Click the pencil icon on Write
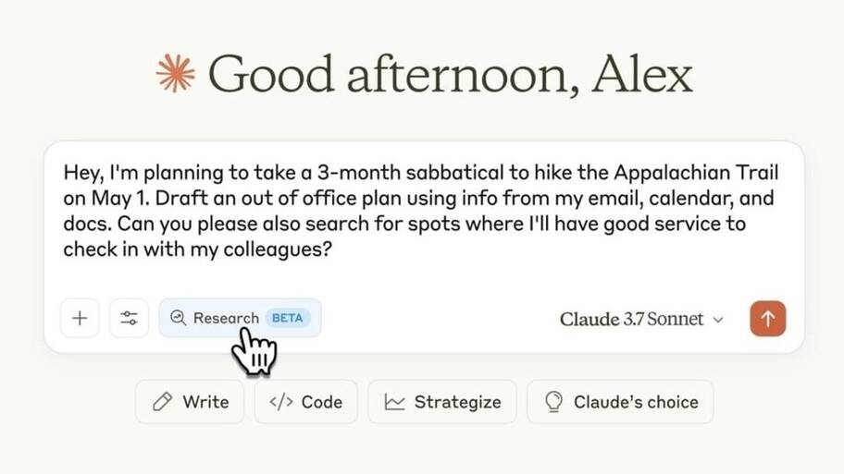Image resolution: width=844 pixels, height=474 pixels. click(x=162, y=401)
